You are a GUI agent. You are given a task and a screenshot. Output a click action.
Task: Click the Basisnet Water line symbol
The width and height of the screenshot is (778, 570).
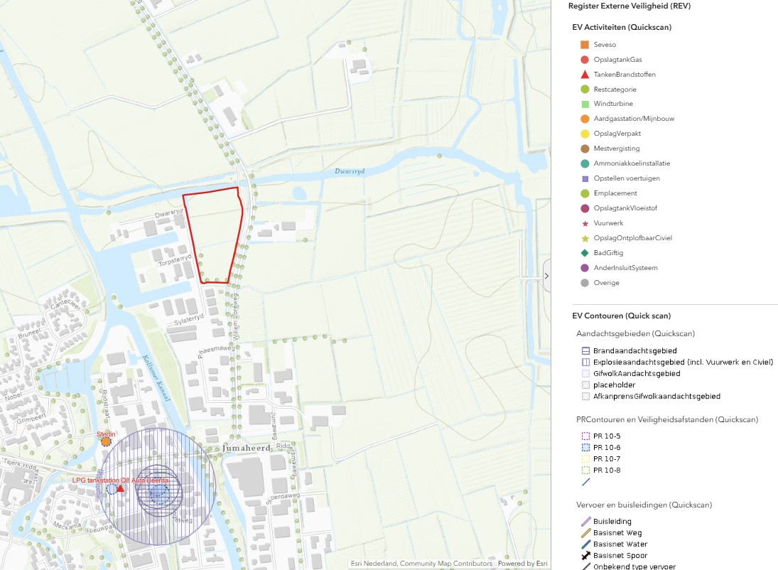pos(585,544)
